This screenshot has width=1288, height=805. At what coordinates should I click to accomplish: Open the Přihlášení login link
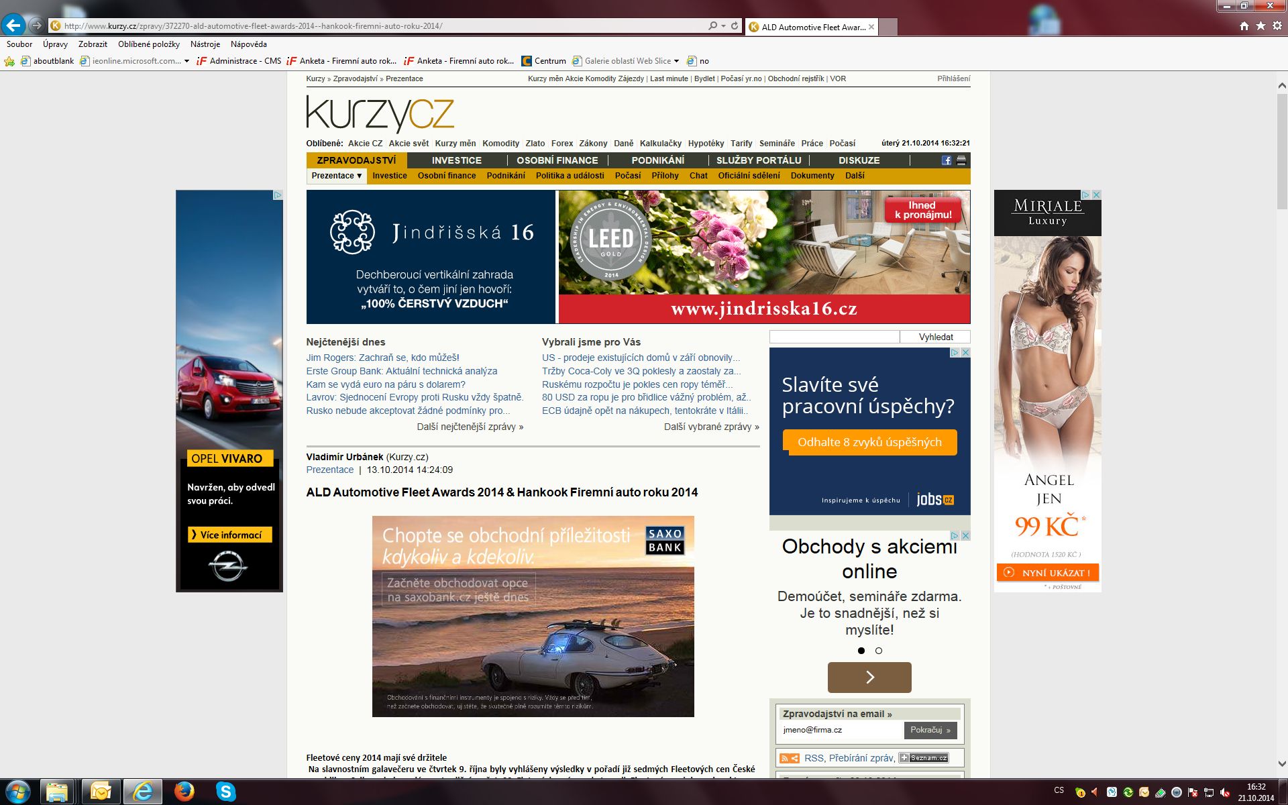[x=954, y=78]
